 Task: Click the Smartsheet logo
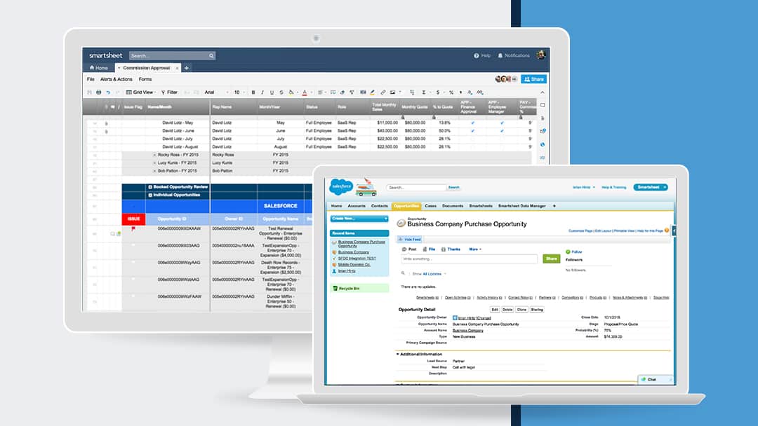point(106,55)
